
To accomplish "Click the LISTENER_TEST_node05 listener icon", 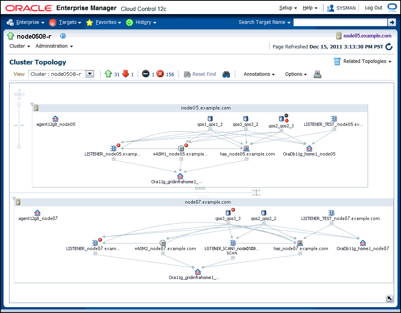I will 334,118.
